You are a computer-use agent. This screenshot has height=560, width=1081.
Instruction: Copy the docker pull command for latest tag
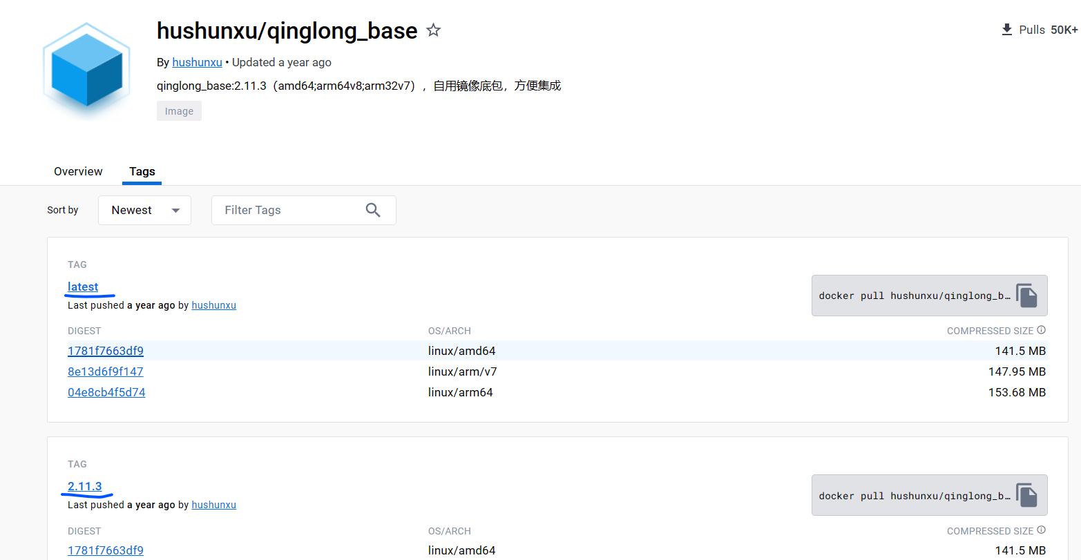[1026, 296]
